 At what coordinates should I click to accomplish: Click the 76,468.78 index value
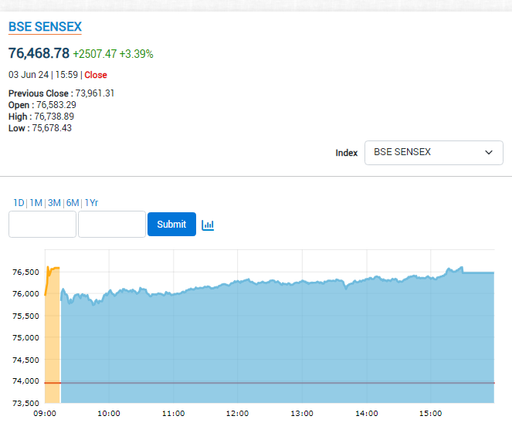pyautogui.click(x=39, y=53)
